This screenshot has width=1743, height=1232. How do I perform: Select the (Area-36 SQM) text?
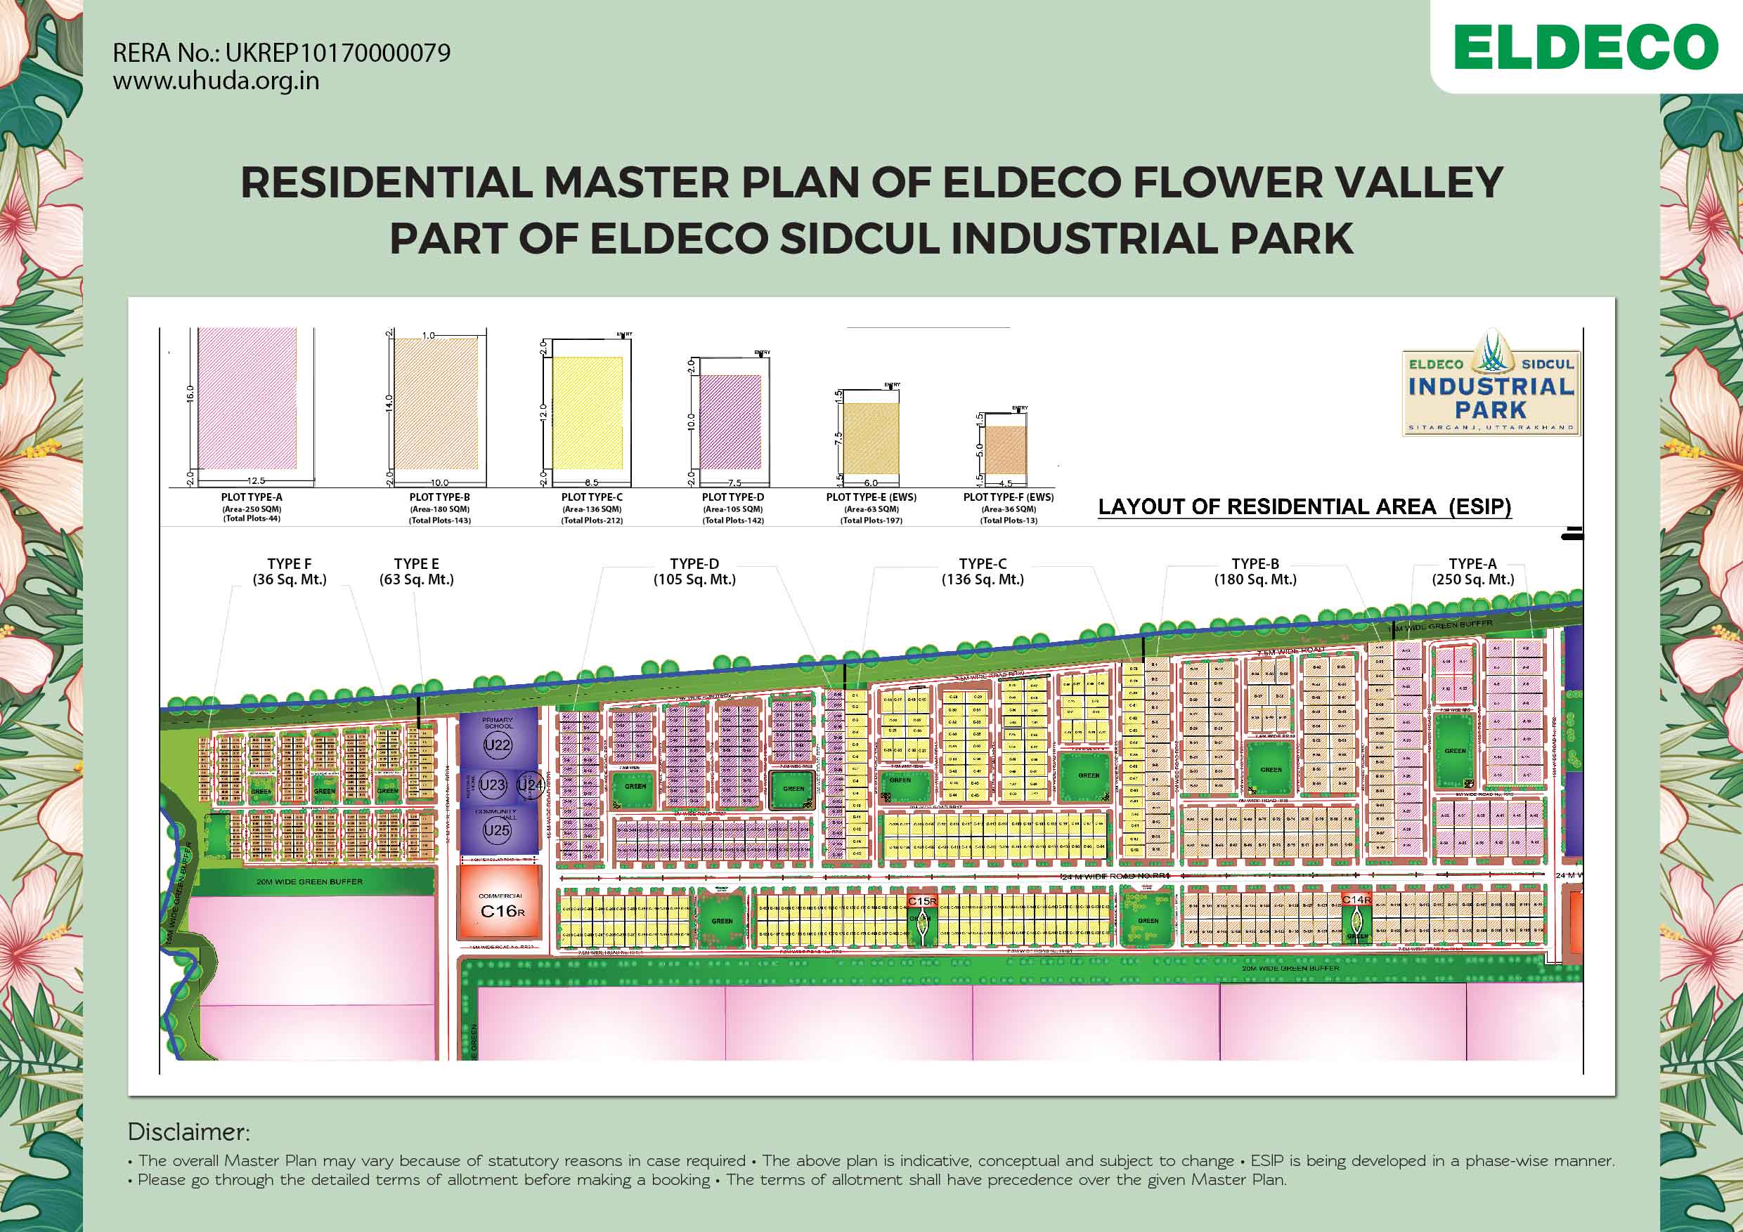coord(1009,509)
